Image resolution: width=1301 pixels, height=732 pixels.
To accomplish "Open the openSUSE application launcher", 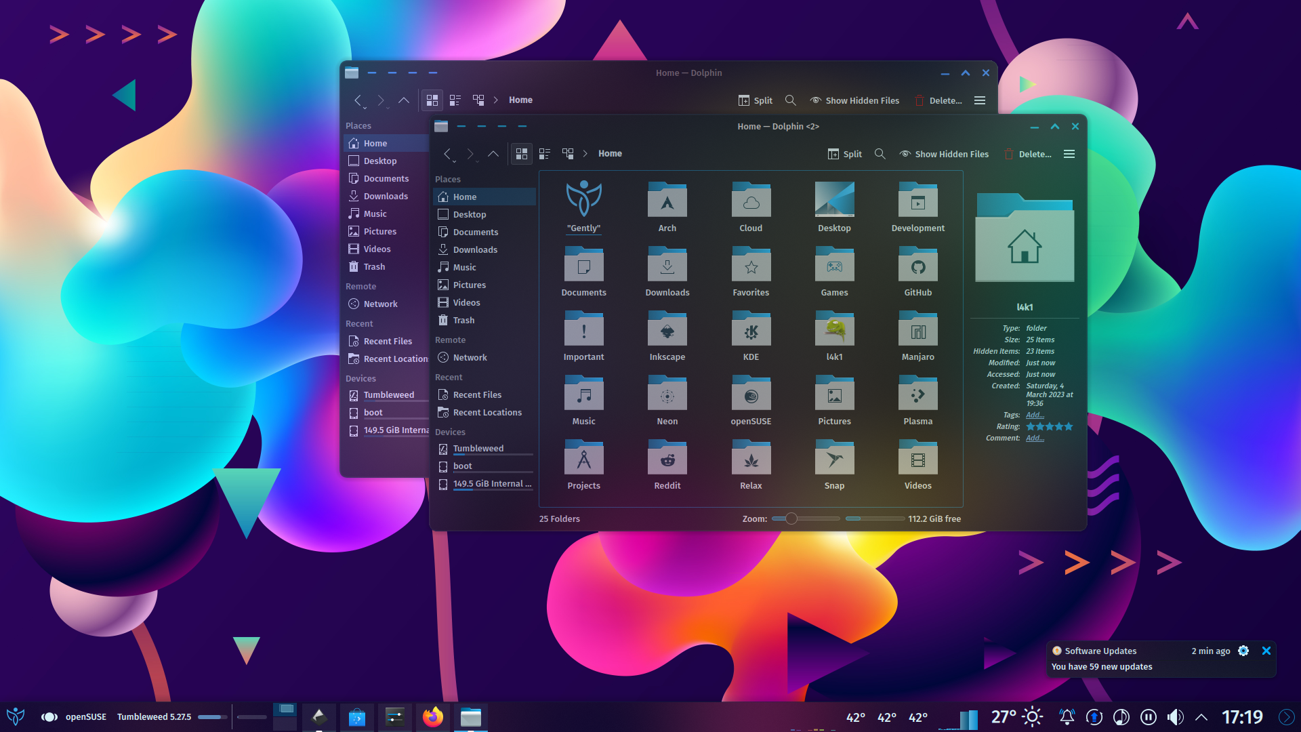I will coord(14,716).
